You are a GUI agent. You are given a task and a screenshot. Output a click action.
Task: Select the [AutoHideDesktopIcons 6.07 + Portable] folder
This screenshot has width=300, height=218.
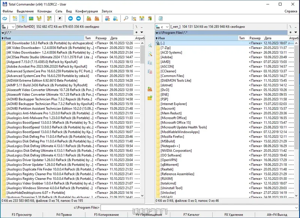click(71, 193)
